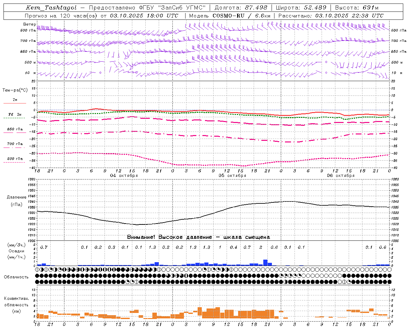
Task: Click the 3-hour precipitation value 1
Action: (x=220, y=247)
